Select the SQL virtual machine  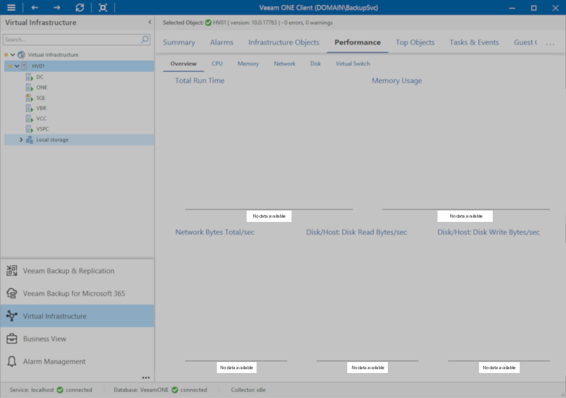pos(41,98)
